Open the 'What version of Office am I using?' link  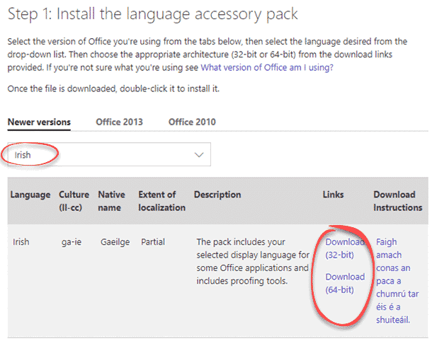click(x=267, y=68)
